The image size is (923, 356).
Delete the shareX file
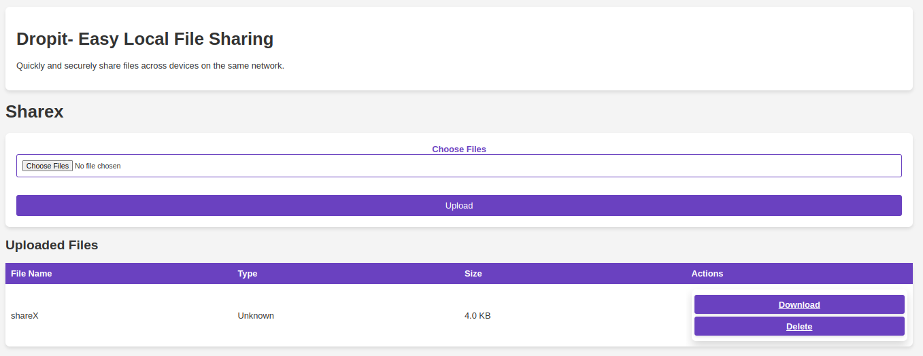click(799, 326)
